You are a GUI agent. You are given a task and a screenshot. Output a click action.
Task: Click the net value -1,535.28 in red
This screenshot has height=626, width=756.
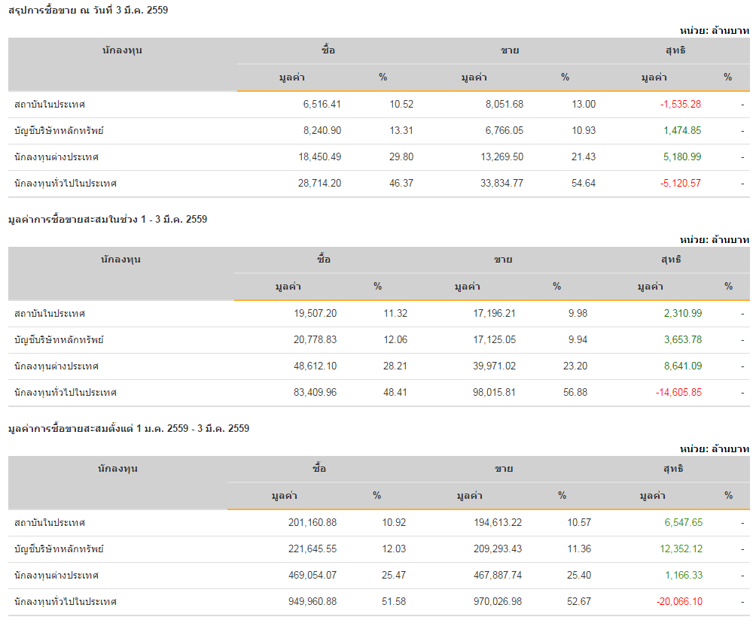pyautogui.click(x=680, y=104)
